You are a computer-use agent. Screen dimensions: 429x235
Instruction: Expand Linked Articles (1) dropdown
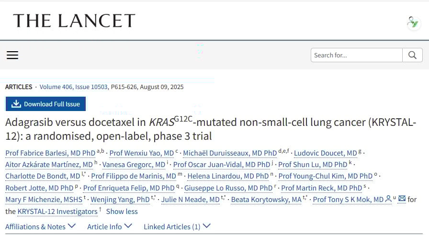pos(177,226)
